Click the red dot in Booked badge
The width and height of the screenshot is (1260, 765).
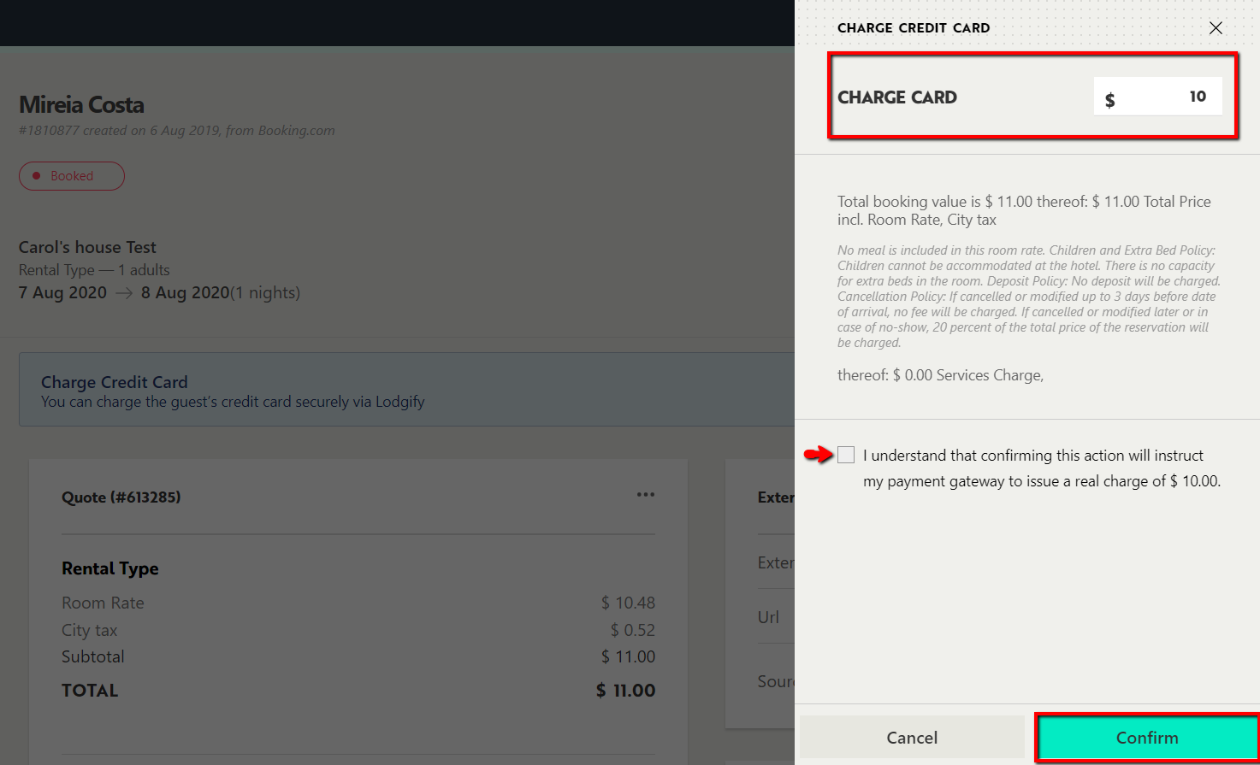[x=36, y=176]
